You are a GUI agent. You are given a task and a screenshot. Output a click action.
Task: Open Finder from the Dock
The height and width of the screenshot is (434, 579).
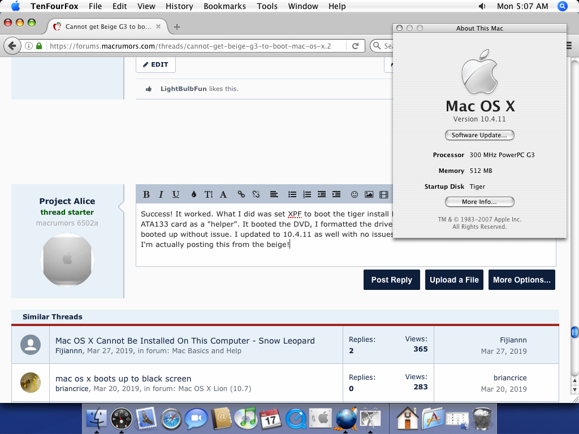[96, 419]
